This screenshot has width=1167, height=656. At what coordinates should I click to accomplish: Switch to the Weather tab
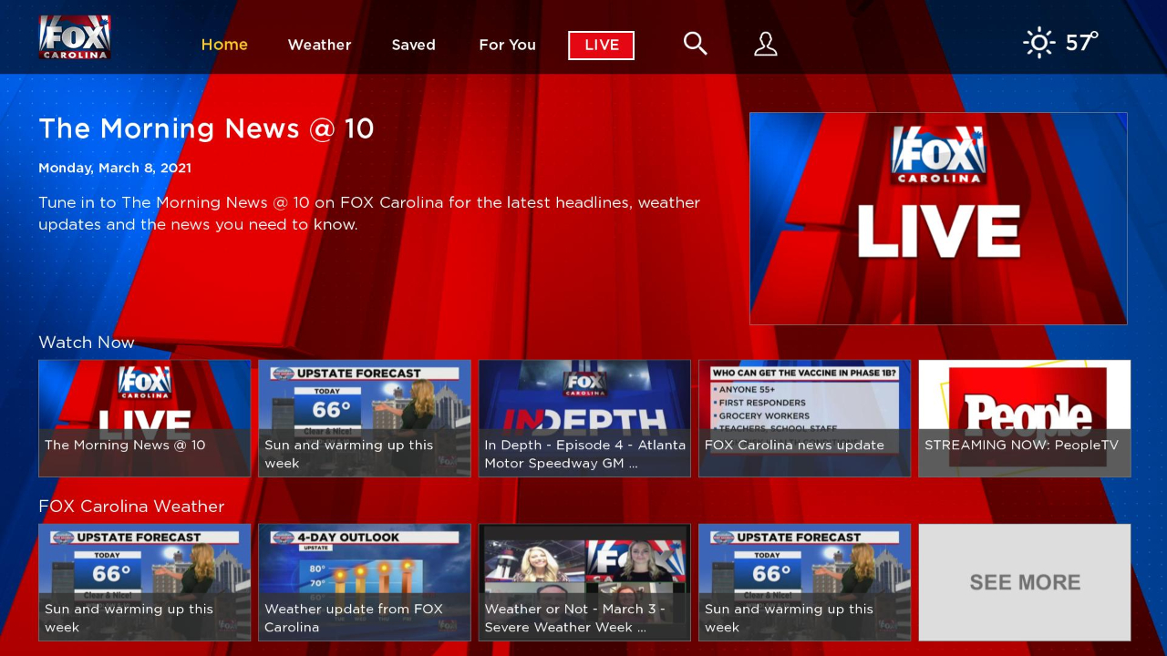319,45
